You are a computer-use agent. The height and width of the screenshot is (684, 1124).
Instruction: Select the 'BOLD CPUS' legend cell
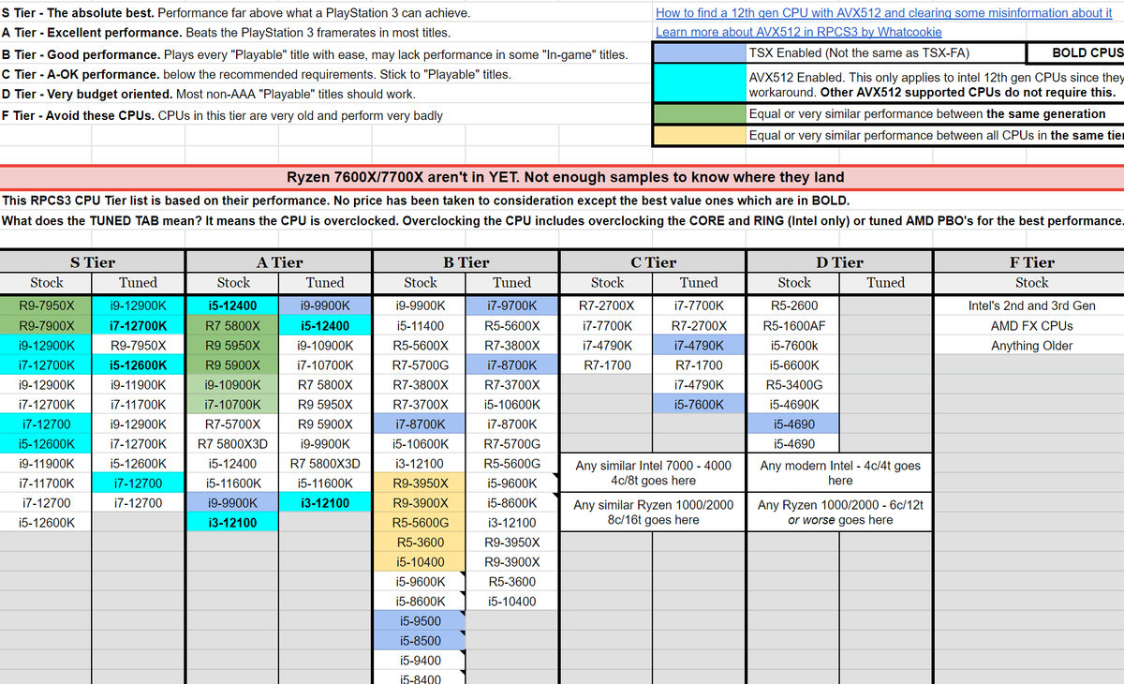point(1075,53)
